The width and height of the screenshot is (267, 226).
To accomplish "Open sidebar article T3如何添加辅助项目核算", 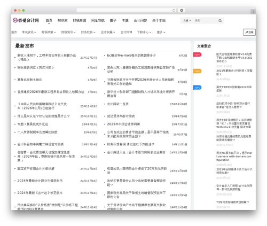I will click(232, 202).
